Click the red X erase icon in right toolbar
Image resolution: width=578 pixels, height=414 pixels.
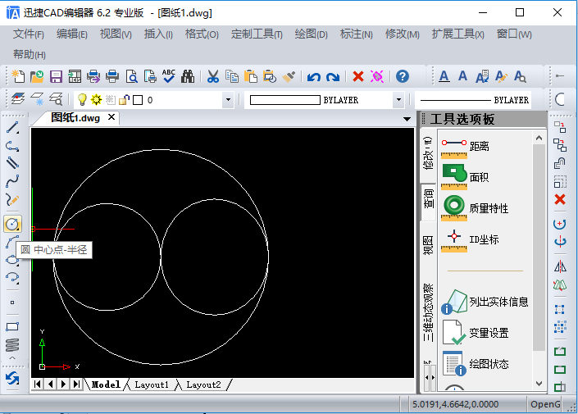(560, 199)
